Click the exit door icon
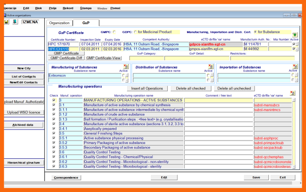 (15, 22)
